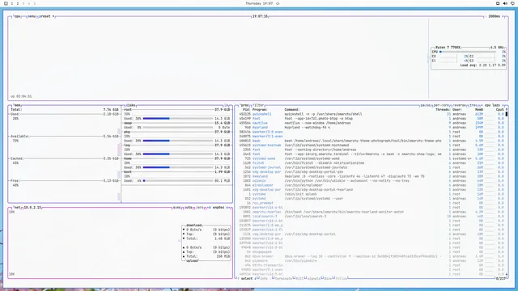This screenshot has width=518, height=291.
Task: Toggle auto scaling in net panel
Action: [189, 208]
